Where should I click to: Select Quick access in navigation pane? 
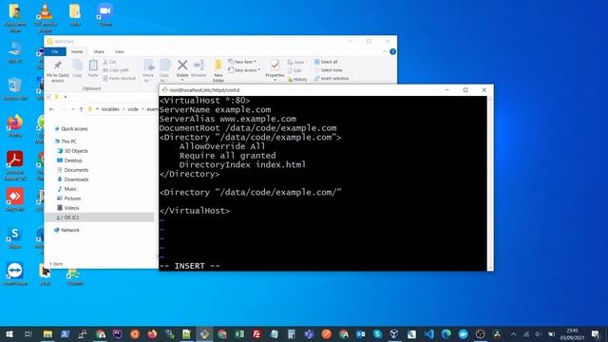point(71,129)
